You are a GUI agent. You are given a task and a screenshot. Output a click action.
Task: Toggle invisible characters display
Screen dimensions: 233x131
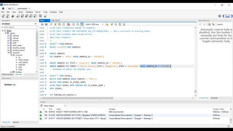[120, 24]
